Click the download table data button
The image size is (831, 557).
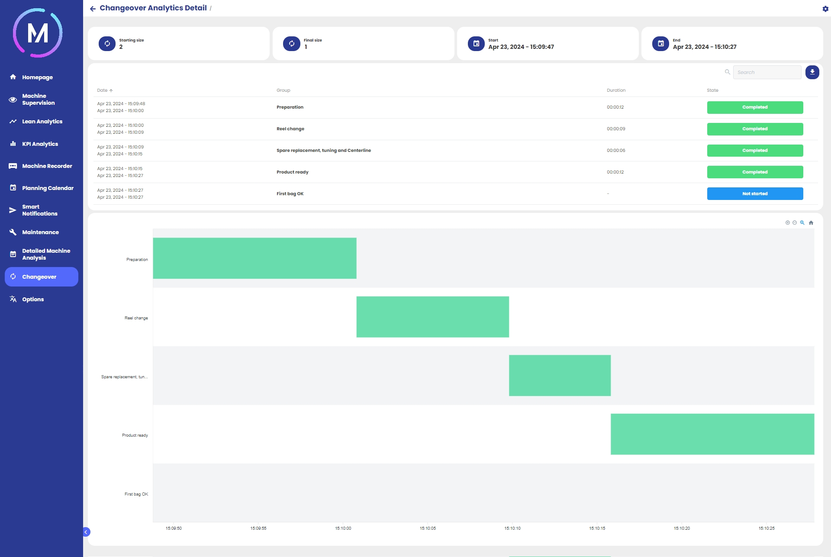point(812,72)
